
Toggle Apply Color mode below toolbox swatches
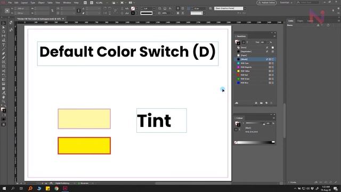[4, 119]
